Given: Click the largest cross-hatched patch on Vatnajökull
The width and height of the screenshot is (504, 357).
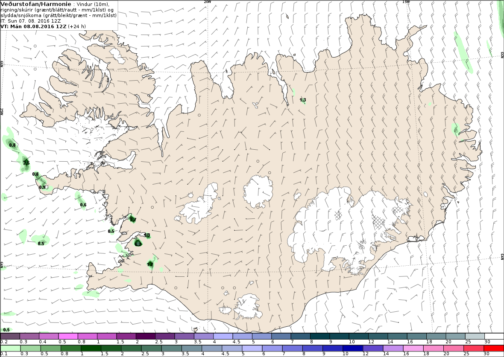Looking at the screenshot, I should pos(378,222).
